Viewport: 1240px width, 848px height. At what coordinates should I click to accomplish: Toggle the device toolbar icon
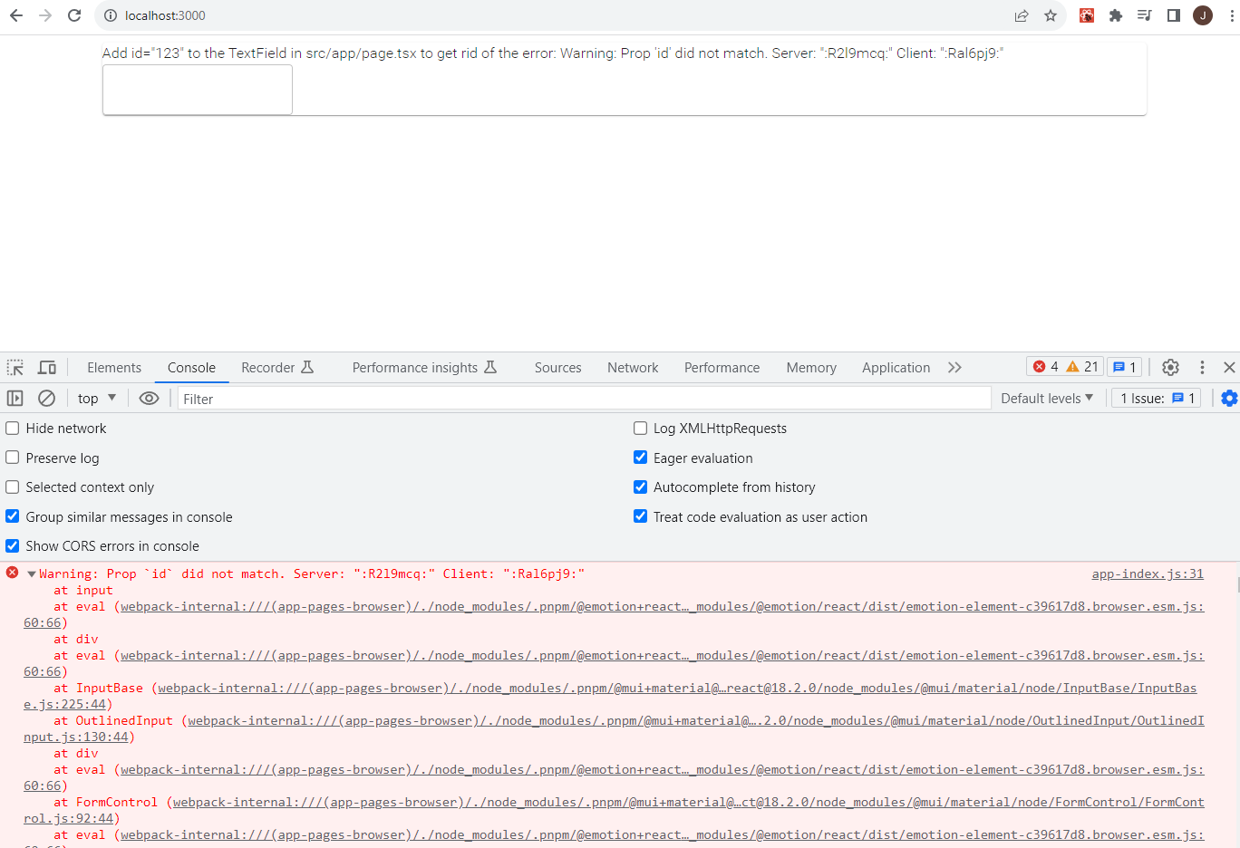coord(47,367)
